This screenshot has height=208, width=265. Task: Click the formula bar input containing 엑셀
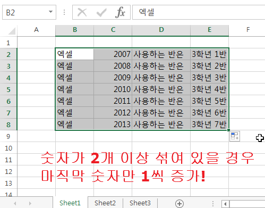pos(199,12)
